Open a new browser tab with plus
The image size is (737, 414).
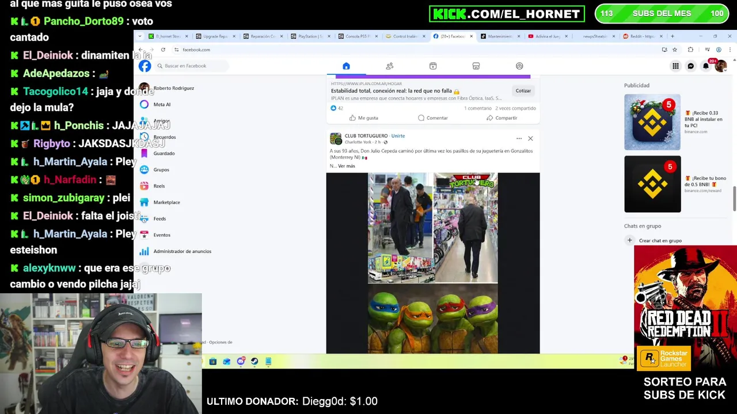(672, 36)
